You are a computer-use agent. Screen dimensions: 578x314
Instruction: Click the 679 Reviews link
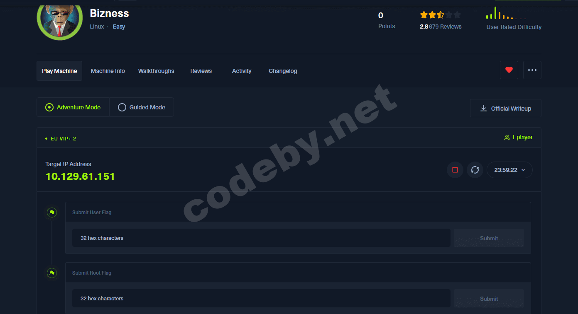[x=446, y=27]
